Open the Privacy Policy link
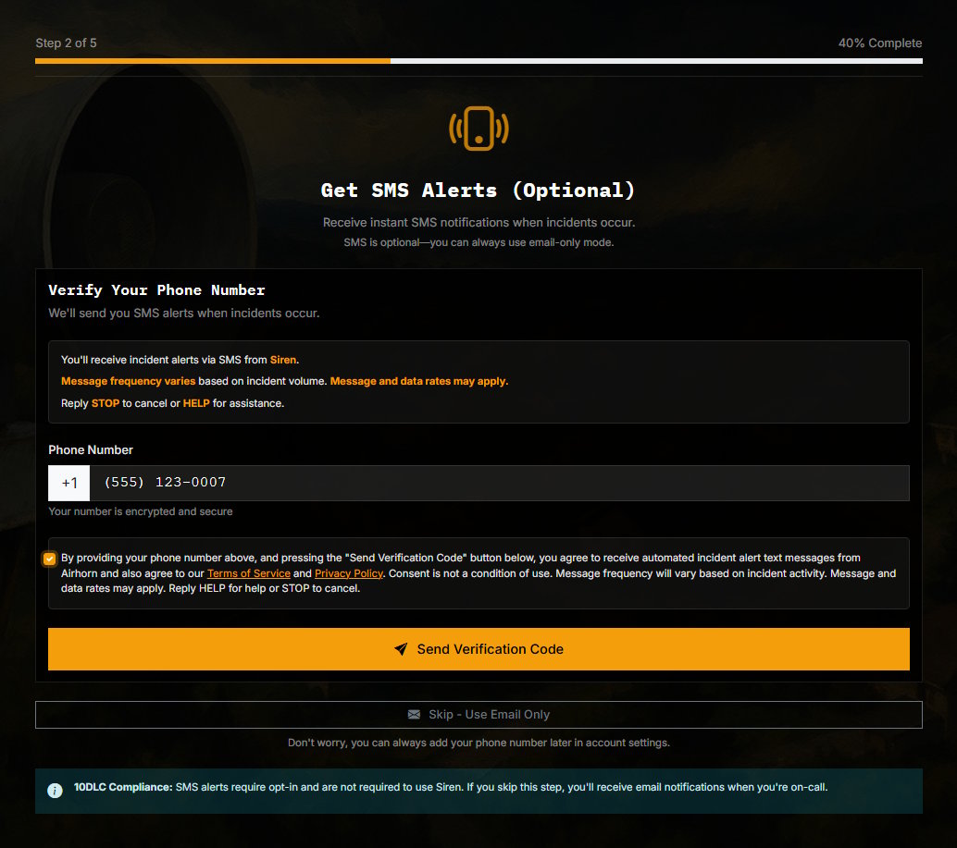The width and height of the screenshot is (957, 848). 349,573
